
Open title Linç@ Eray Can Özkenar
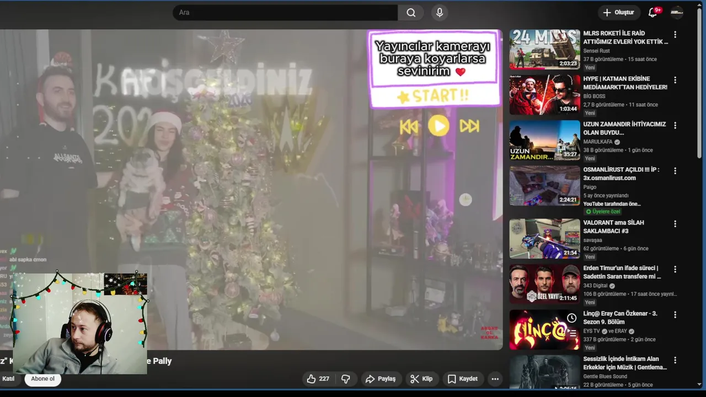[x=621, y=318]
